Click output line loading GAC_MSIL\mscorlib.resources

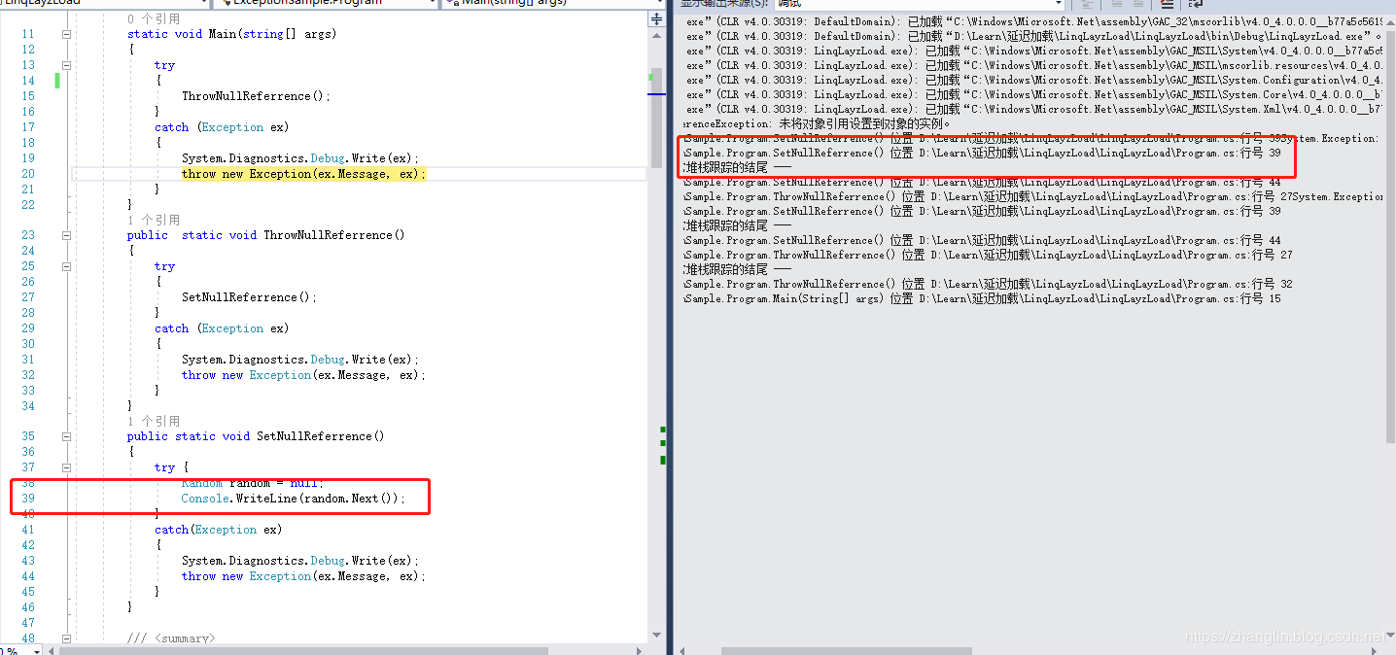click(x=1034, y=66)
